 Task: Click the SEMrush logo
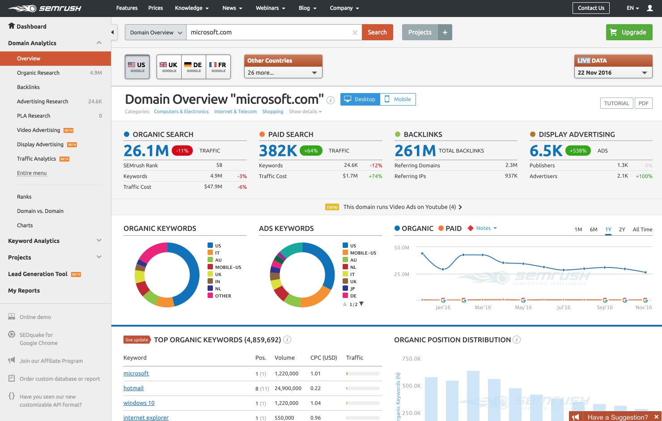(x=45, y=8)
